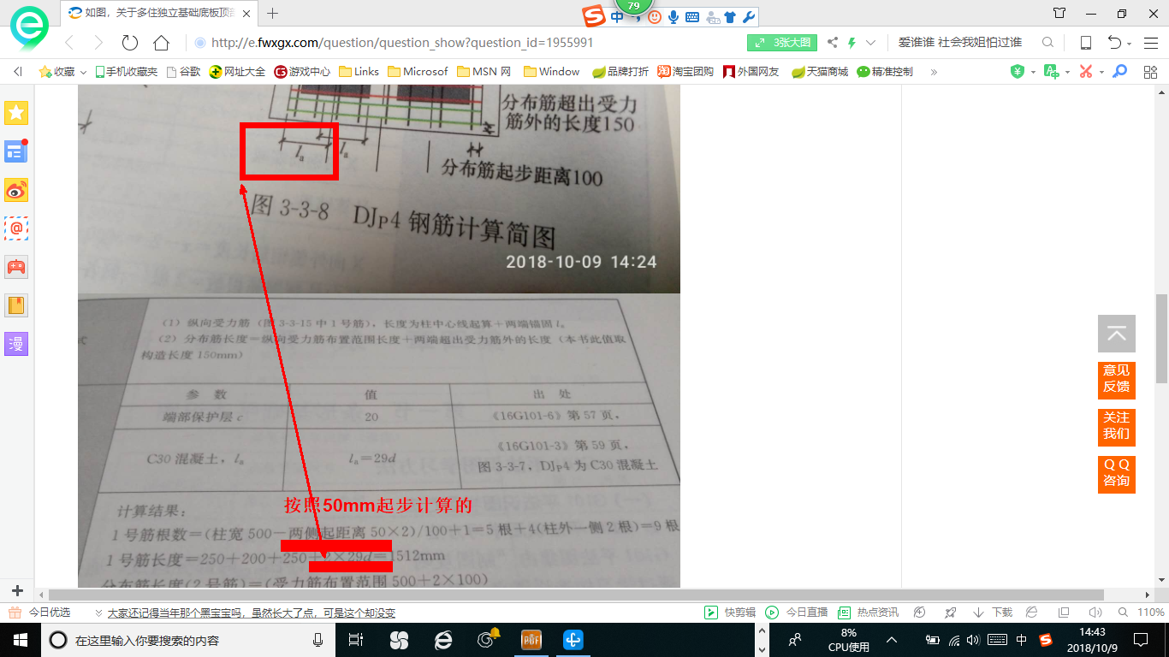Click the 意见反馈 feedback button
Image resolution: width=1169 pixels, height=657 pixels.
pyautogui.click(x=1116, y=379)
